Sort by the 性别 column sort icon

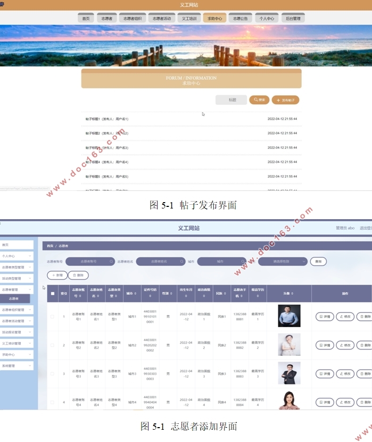click(x=171, y=294)
